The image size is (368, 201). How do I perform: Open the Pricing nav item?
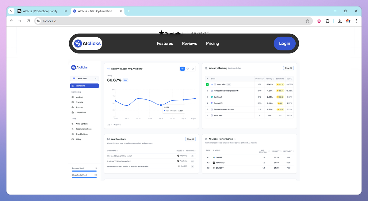coord(213,43)
